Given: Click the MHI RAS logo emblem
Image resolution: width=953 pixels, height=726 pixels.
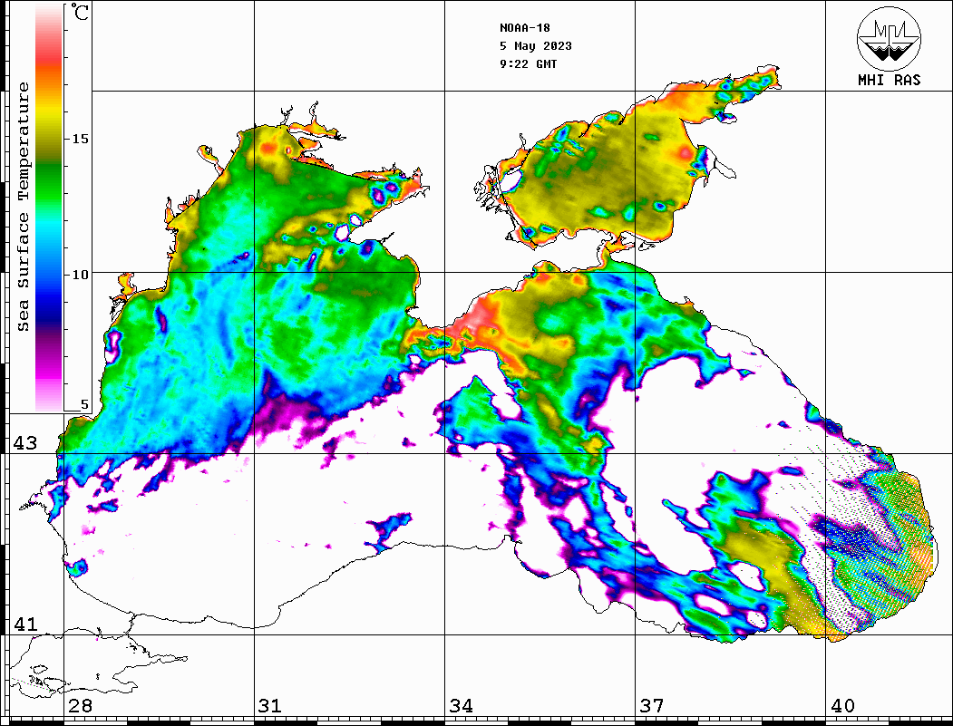Looking at the screenshot, I should 889,38.
